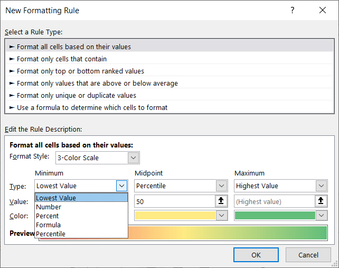Choose Percentile in the Minimum type list

(51, 234)
